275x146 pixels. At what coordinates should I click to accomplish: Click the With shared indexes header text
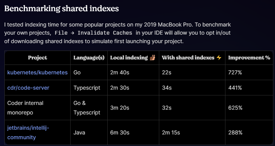(x=188, y=58)
